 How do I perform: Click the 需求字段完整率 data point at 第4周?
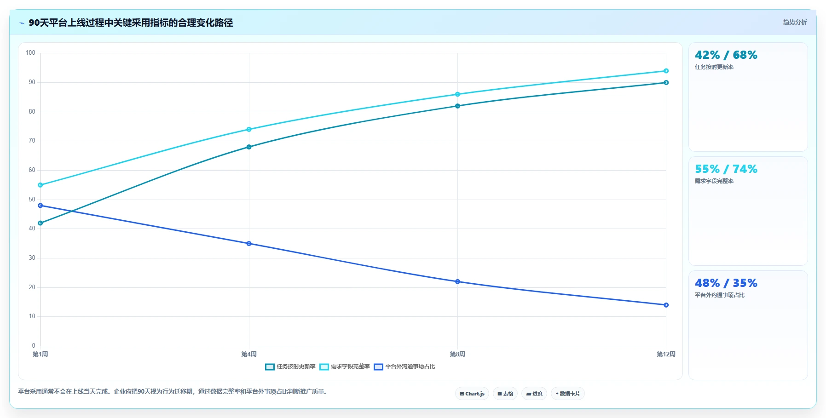point(249,129)
